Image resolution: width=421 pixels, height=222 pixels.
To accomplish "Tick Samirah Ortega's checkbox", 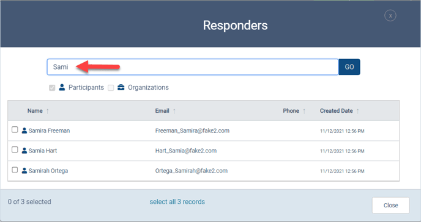I will click(15, 170).
